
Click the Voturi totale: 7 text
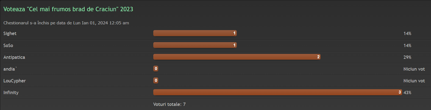[169, 104]
